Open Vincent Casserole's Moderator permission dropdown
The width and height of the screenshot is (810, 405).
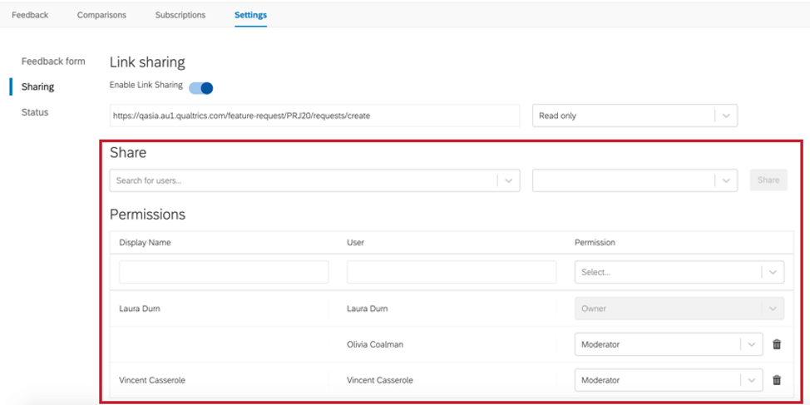point(668,380)
